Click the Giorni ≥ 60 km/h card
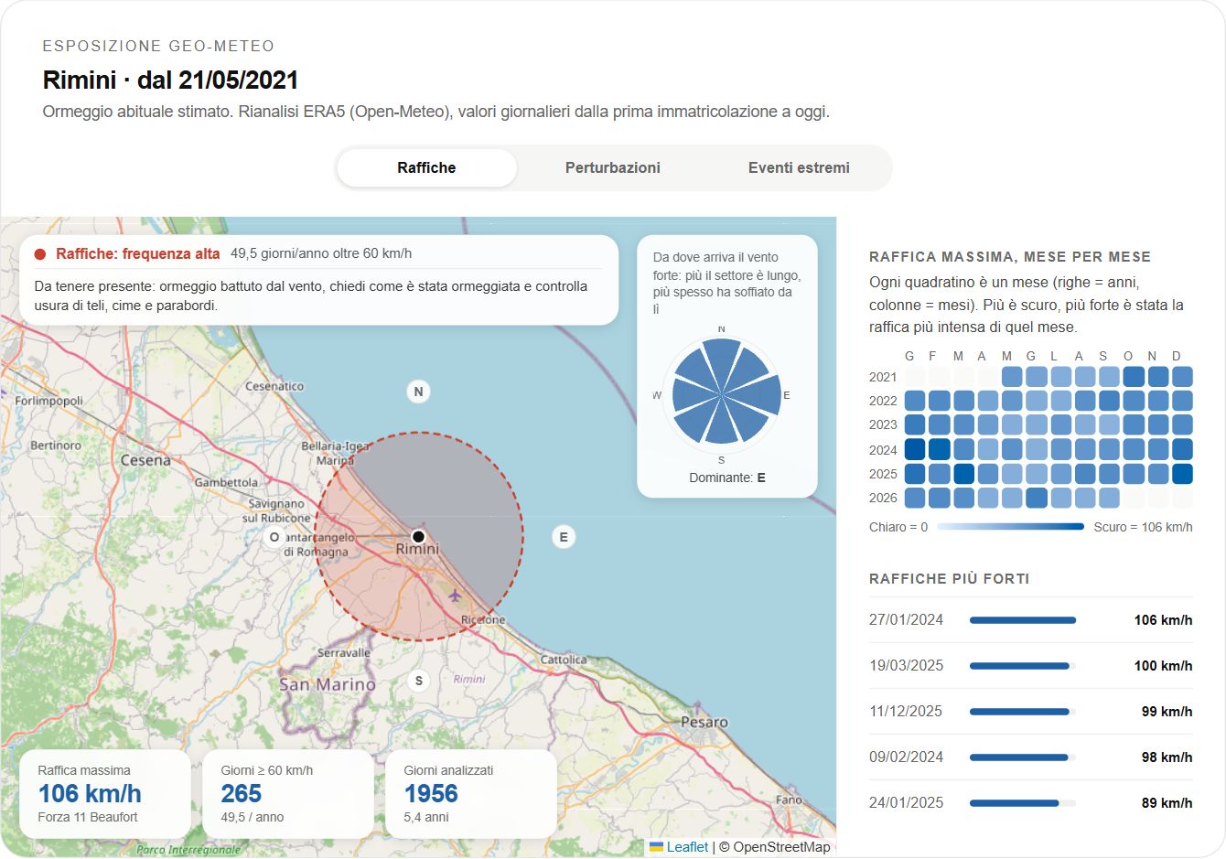This screenshot has width=1226, height=859. click(x=288, y=794)
